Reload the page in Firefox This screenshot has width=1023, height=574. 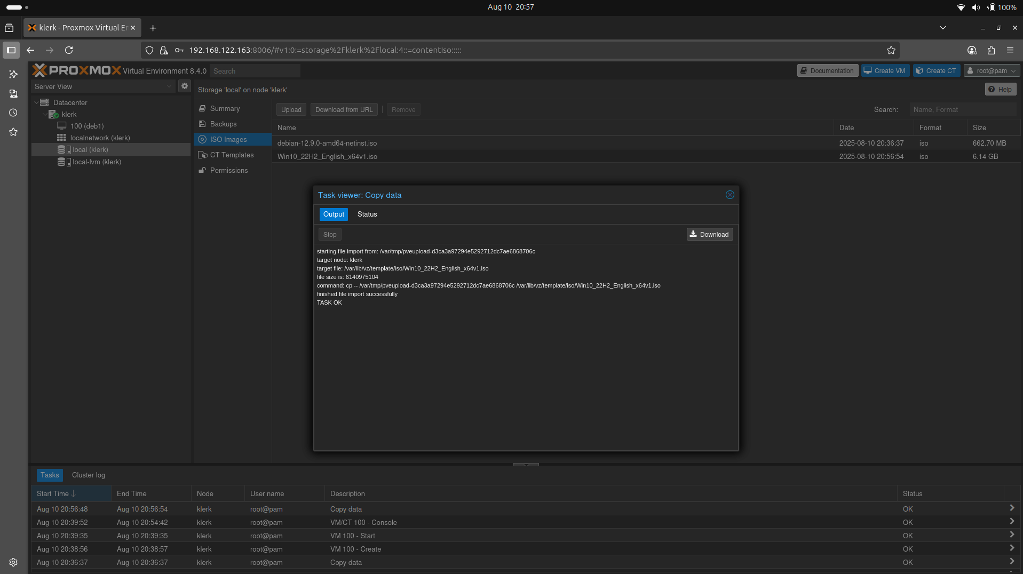69,50
